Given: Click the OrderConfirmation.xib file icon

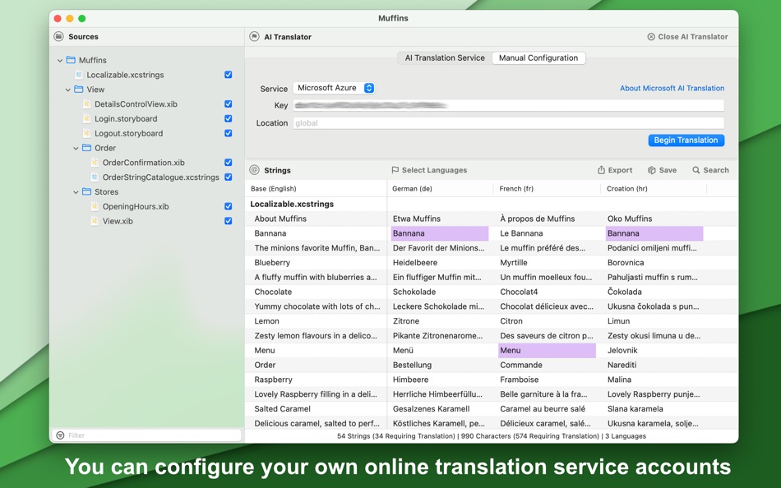Looking at the screenshot, I should (x=95, y=163).
